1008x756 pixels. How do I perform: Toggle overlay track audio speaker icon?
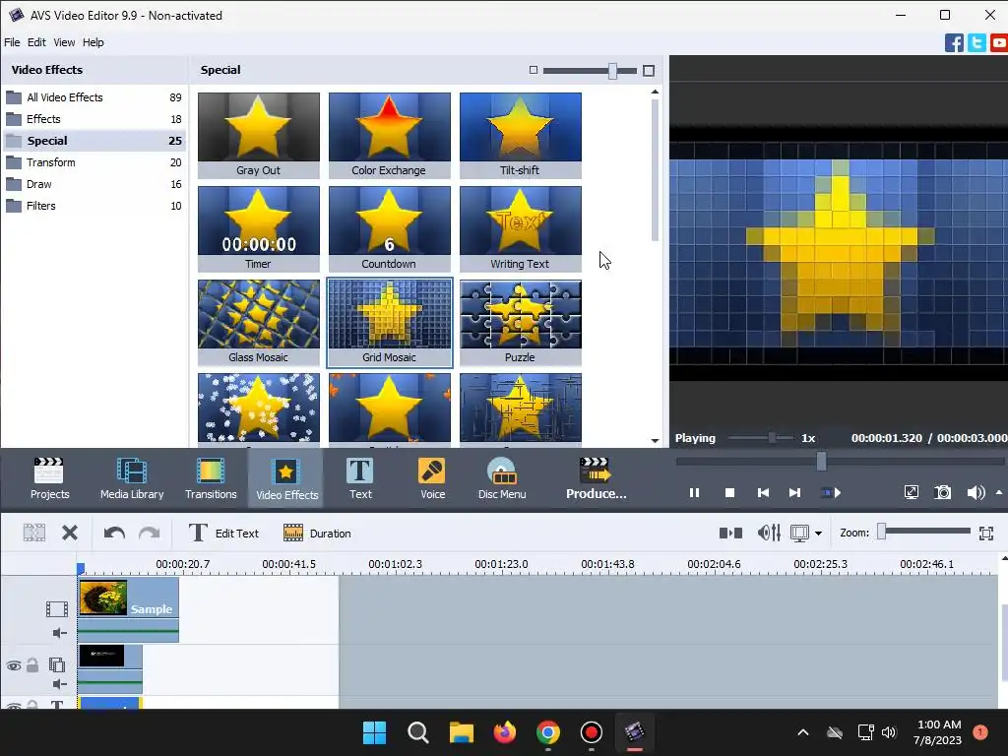[59, 683]
